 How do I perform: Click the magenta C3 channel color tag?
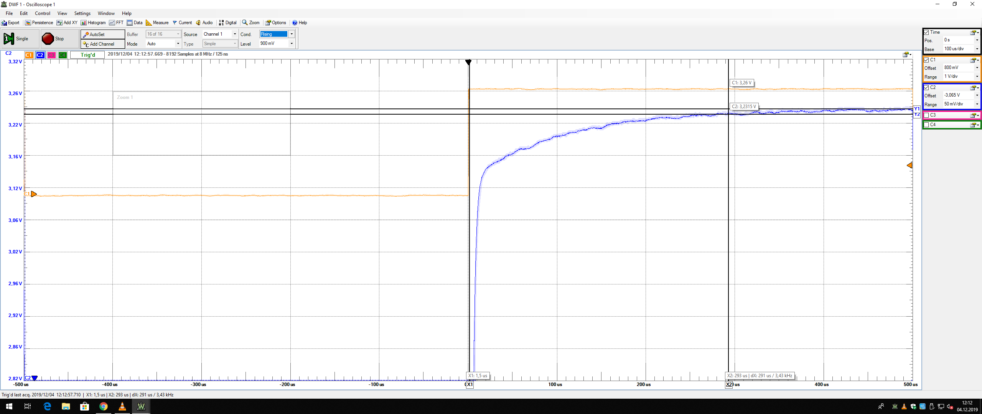click(x=51, y=55)
